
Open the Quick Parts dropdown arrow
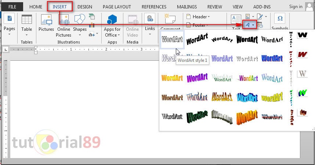point(253,16)
